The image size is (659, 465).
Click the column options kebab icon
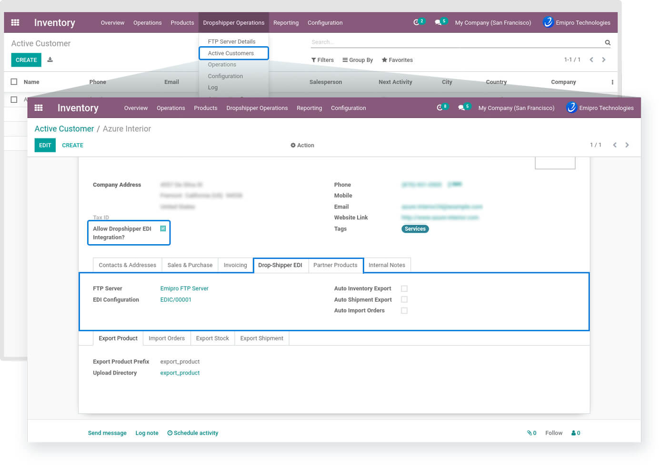pyautogui.click(x=612, y=82)
